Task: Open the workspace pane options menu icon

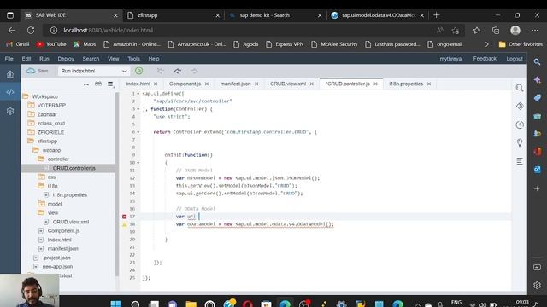Action: coord(110,84)
